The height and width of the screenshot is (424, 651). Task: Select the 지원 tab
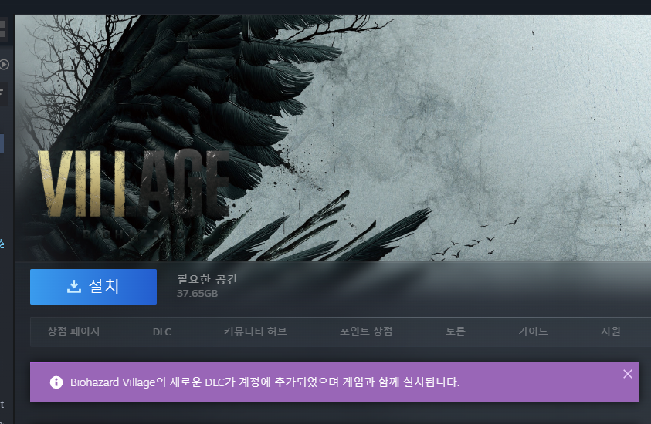[611, 331]
